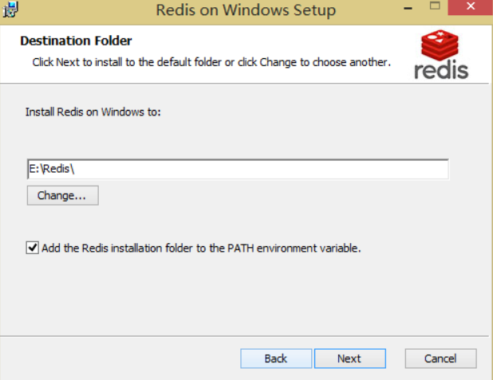Minimize the Redis Setup window
Viewport: 493px width, 380px height.
click(x=408, y=9)
